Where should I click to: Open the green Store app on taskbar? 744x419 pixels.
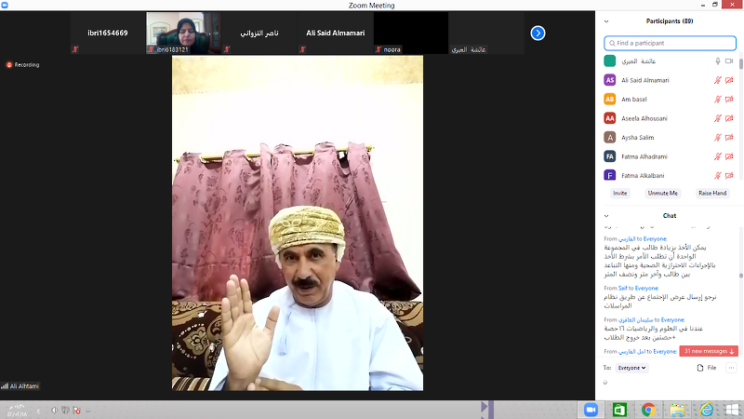pyautogui.click(x=619, y=410)
